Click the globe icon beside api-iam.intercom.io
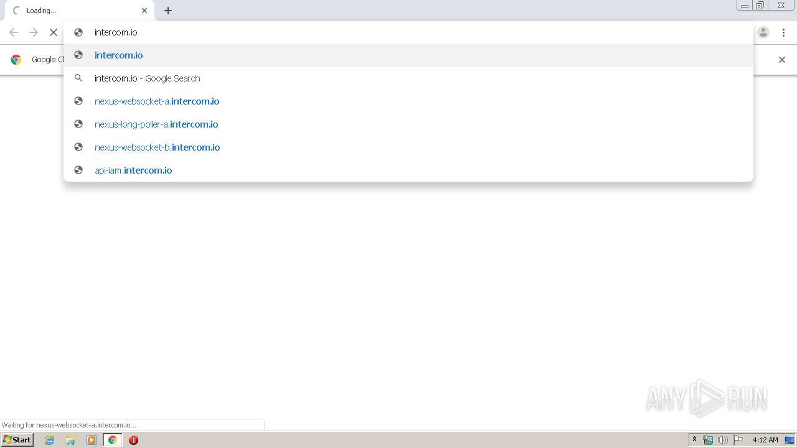 [78, 170]
